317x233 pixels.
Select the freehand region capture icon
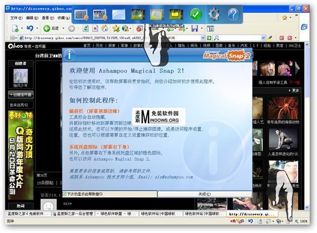157,14
